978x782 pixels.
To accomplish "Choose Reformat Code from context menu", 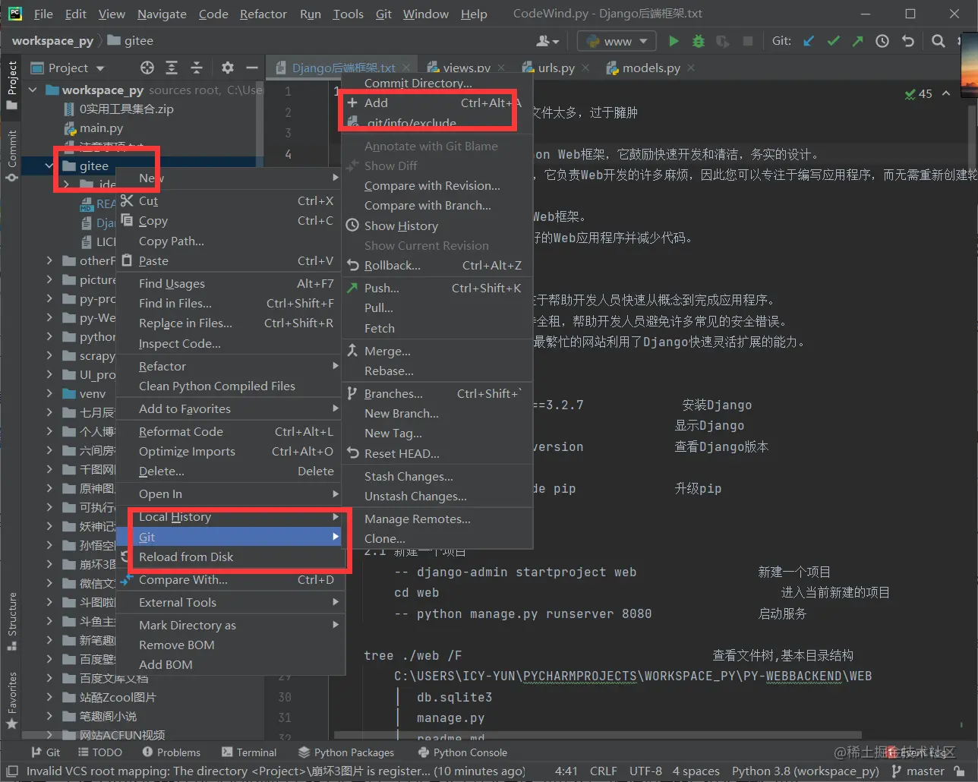I will [229, 432].
